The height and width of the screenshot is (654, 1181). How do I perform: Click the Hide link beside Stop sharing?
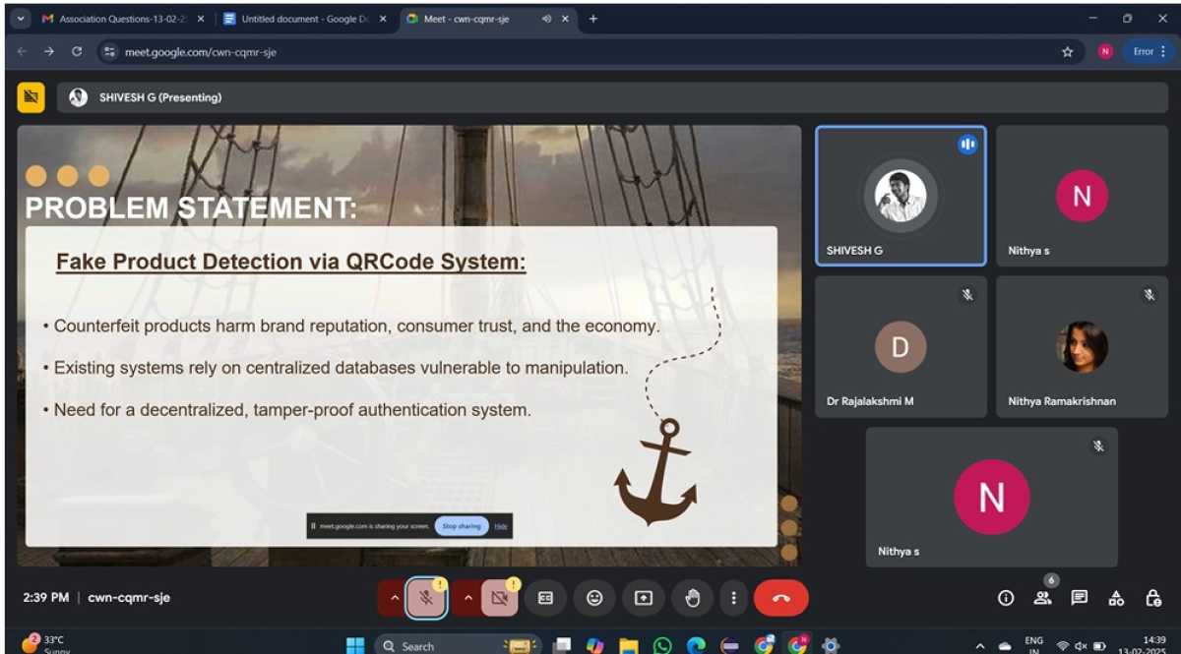tap(501, 526)
